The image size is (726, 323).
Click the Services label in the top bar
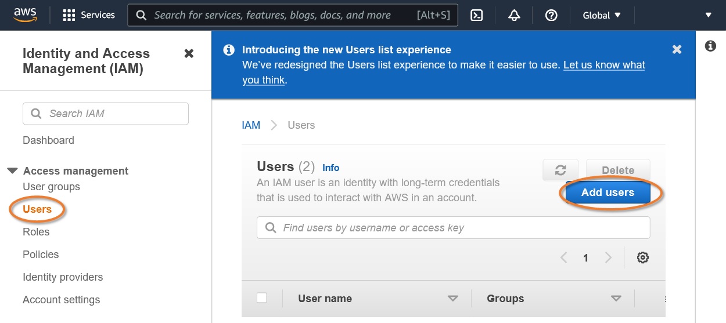[98, 15]
